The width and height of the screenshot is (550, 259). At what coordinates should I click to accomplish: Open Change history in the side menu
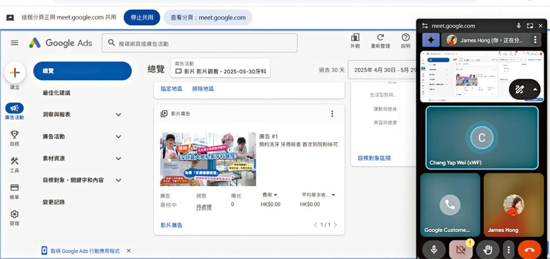[x=54, y=202]
